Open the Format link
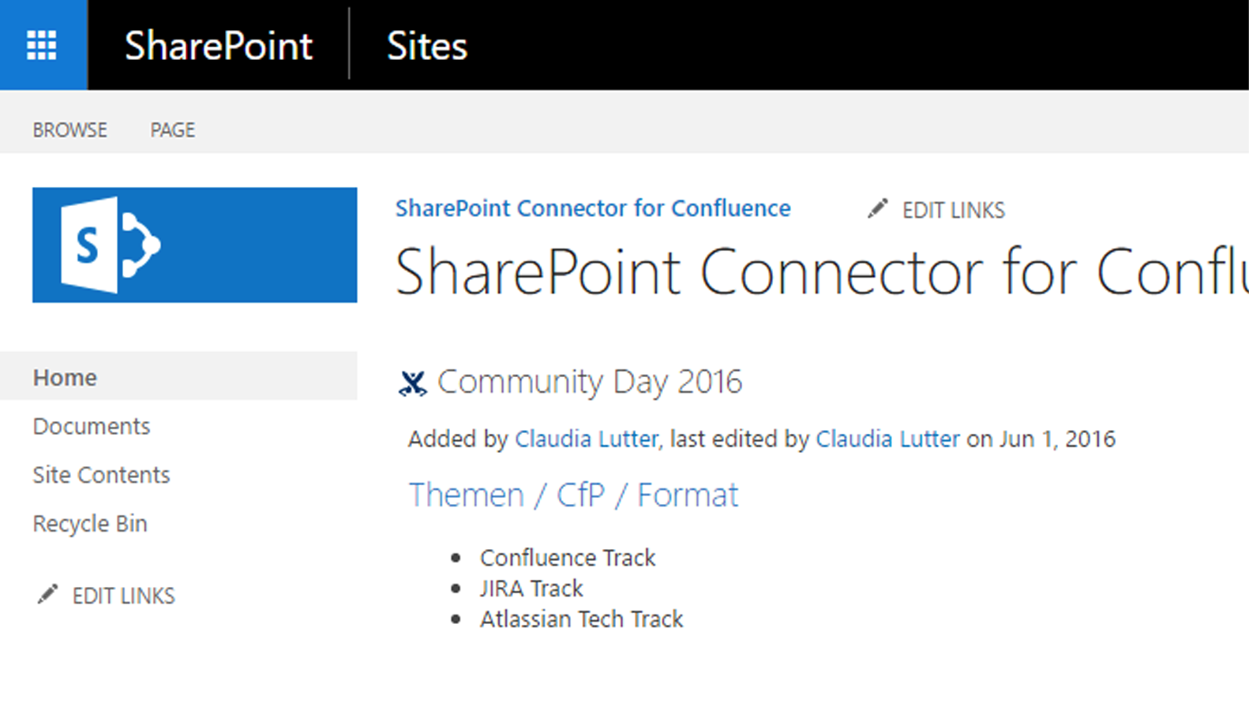The width and height of the screenshot is (1249, 710). coord(688,495)
